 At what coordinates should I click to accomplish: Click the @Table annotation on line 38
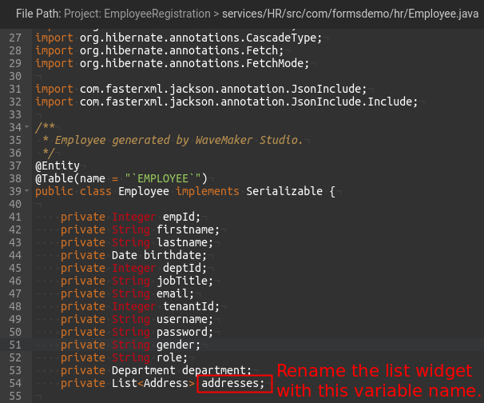(53, 178)
